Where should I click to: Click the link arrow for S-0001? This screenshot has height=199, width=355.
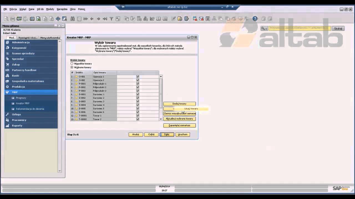[x=77, y=94]
